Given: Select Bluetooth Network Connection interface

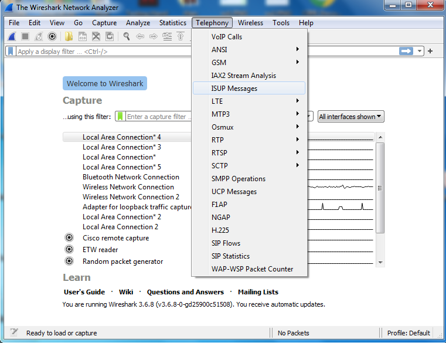Looking at the screenshot, I should tap(131, 176).
